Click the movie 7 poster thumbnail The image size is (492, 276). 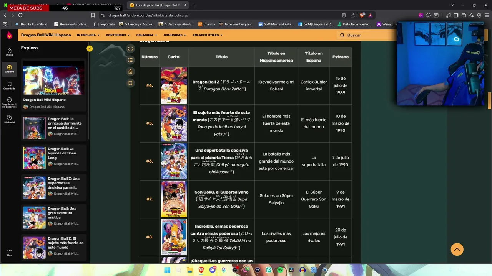coord(174,199)
